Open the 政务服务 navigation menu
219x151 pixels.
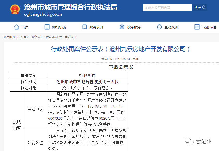134,27
